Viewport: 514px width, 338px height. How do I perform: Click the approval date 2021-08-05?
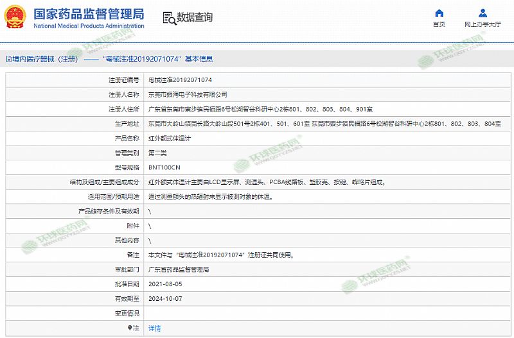coord(165,284)
